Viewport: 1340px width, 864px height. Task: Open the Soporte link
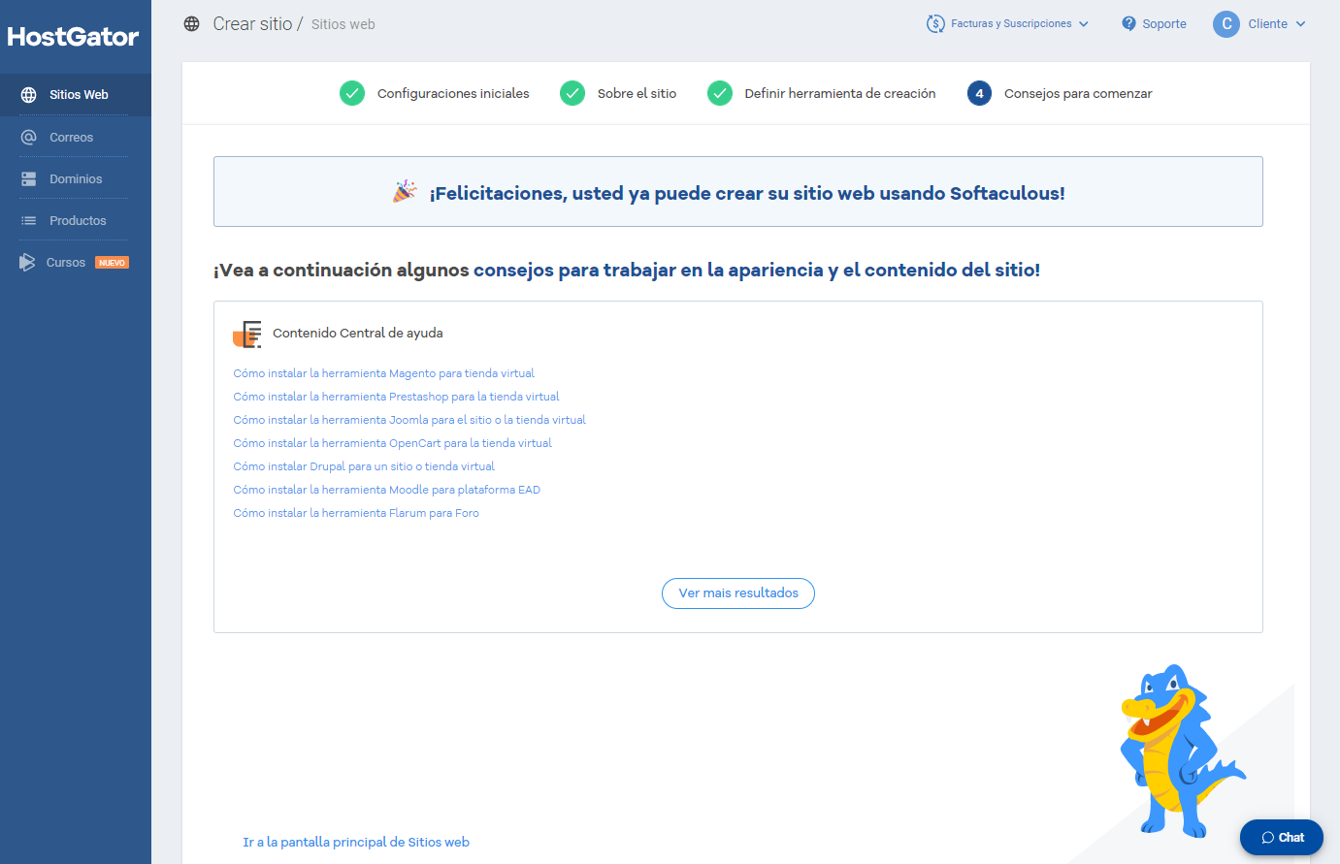tap(1164, 24)
